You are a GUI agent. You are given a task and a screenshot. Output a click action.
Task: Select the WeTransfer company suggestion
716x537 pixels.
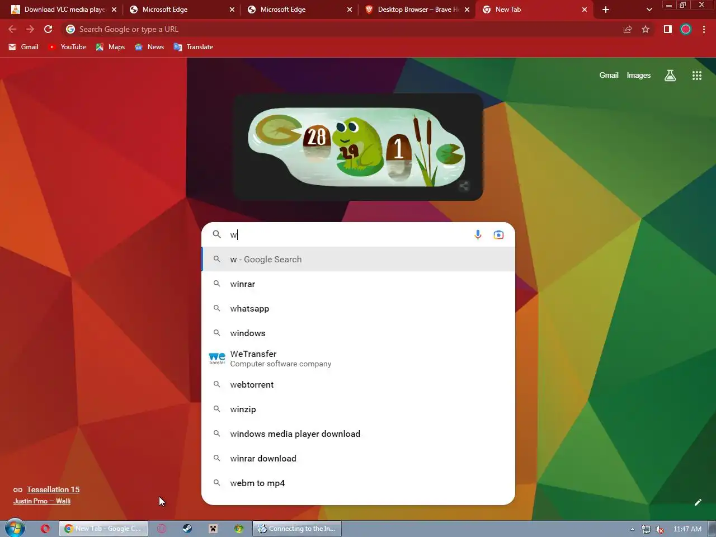click(358, 359)
